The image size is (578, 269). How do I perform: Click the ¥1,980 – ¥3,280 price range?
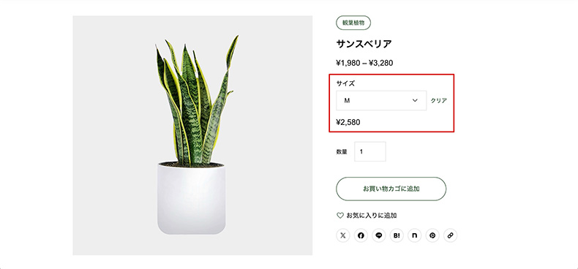click(x=364, y=63)
